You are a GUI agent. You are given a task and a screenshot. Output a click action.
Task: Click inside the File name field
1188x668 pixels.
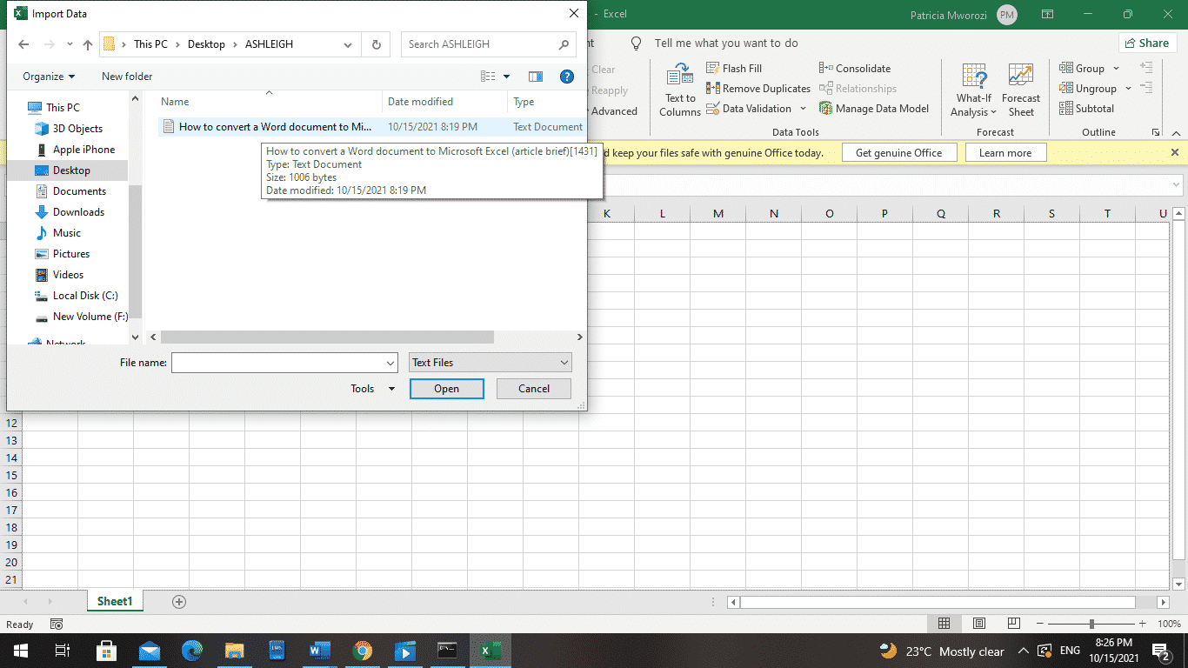click(x=278, y=362)
